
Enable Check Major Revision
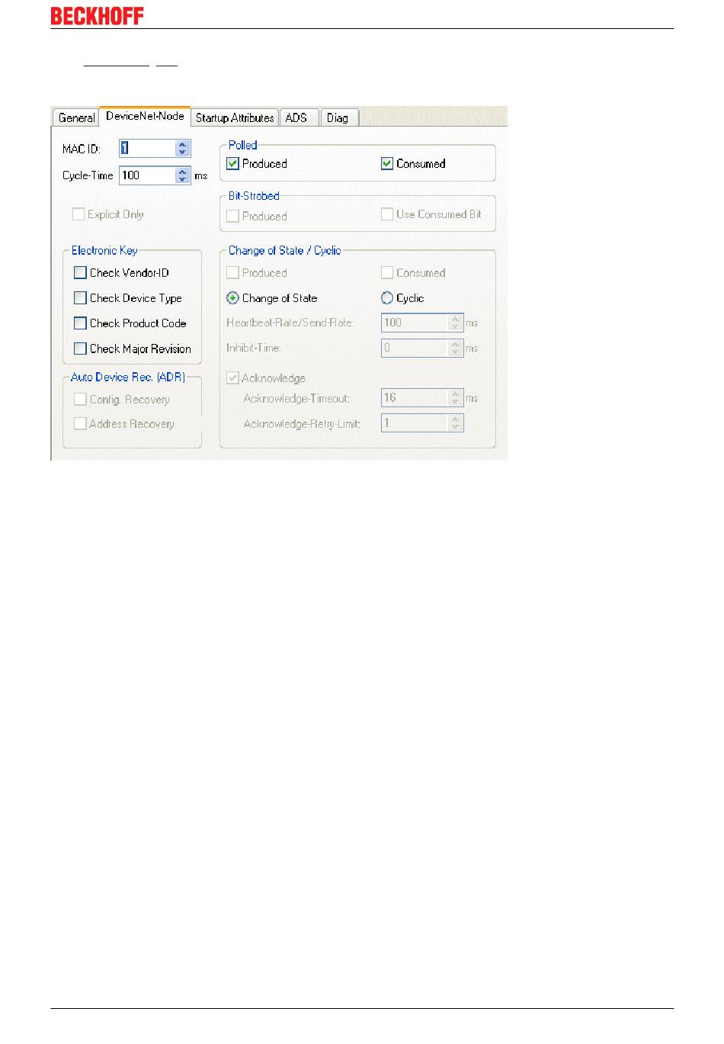pos(80,348)
